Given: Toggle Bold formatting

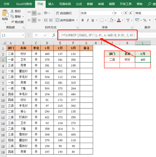Looking at the screenshot, I should [x=83, y=20].
